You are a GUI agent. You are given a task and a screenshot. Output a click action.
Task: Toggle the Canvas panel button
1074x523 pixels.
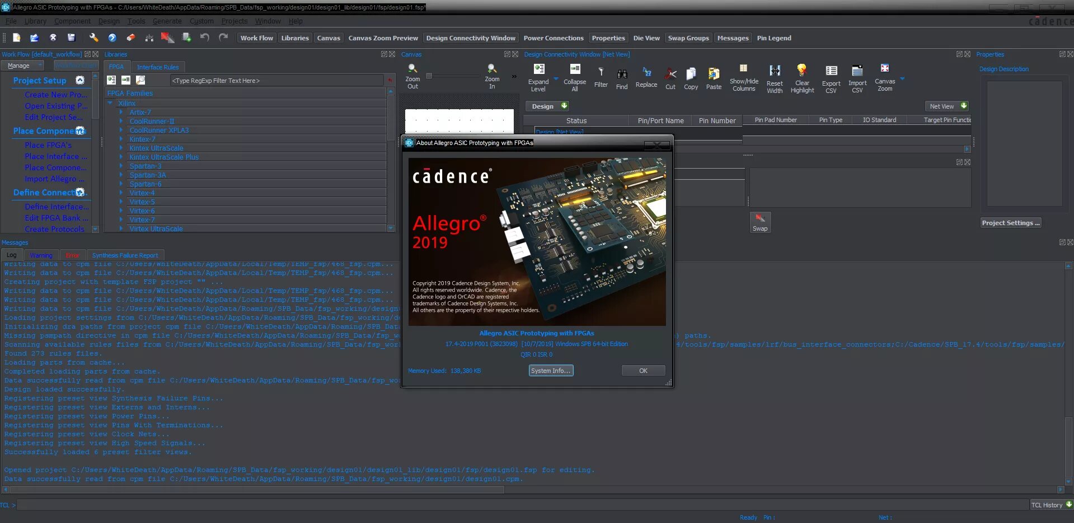click(x=329, y=38)
